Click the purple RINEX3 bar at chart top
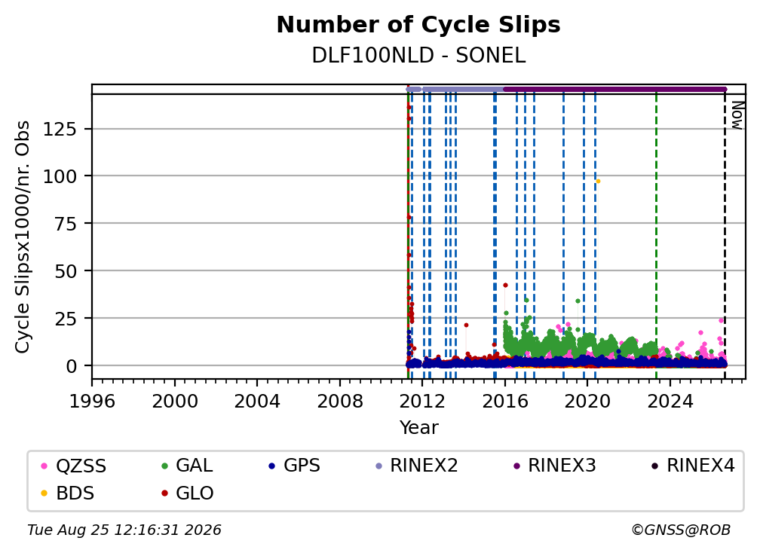Image resolution: width=760 pixels, height=553 pixels. [x=614, y=89]
